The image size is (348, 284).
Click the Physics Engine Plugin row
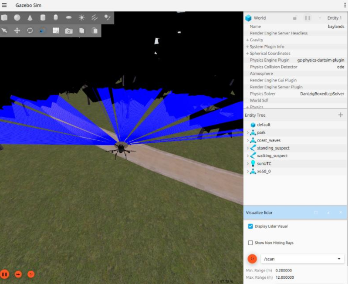(x=295, y=60)
